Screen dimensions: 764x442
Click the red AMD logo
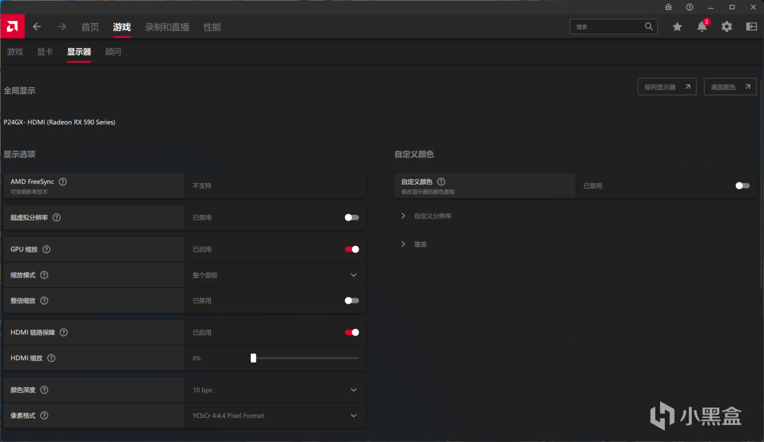(x=13, y=26)
